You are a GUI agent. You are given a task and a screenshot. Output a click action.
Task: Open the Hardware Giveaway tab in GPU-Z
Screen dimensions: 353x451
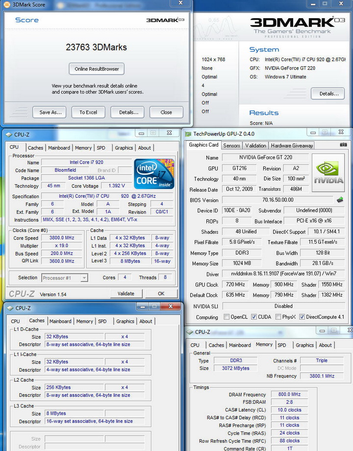click(292, 146)
